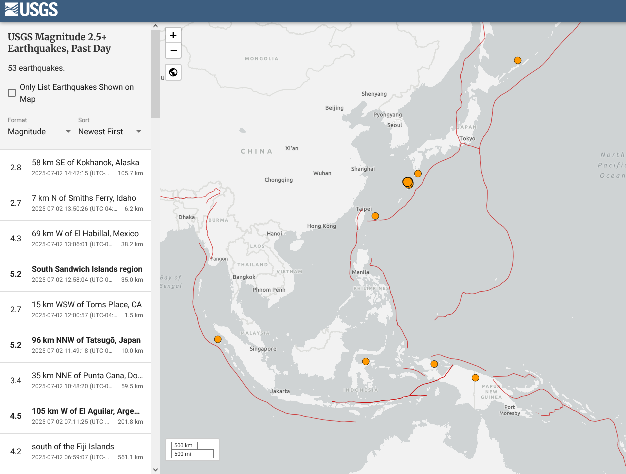The image size is (626, 474).
Task: Click the USGS logo in the header
Action: (31, 9)
